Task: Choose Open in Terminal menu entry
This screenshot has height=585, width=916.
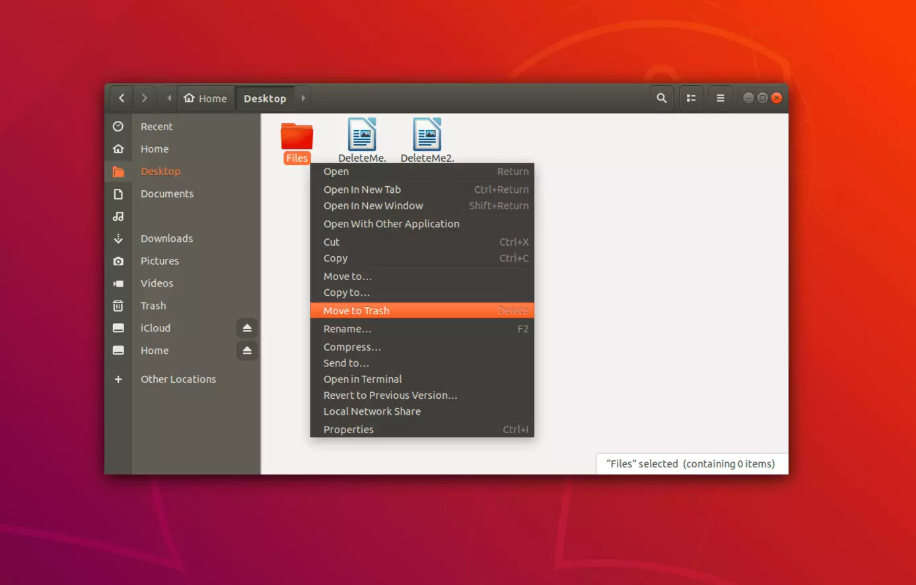Action: (363, 380)
